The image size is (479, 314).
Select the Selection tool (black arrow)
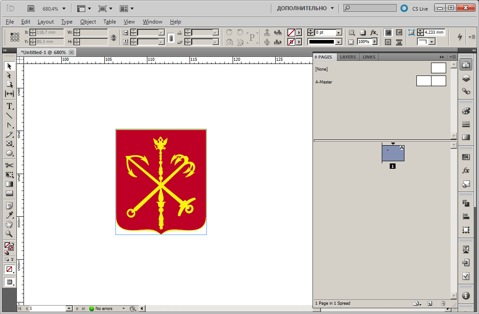tap(9, 66)
